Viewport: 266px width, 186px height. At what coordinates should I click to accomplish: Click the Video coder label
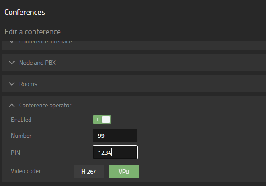click(26, 171)
